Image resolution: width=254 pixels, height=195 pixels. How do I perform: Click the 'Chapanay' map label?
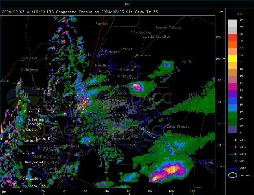[120, 100]
